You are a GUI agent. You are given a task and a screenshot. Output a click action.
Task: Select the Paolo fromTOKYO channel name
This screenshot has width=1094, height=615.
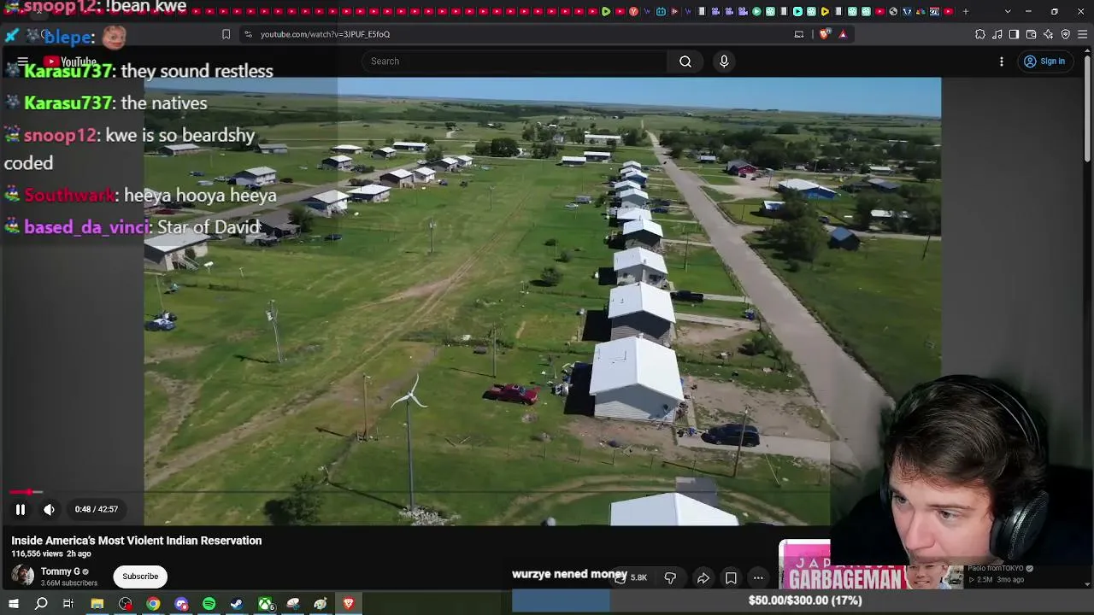click(996, 569)
